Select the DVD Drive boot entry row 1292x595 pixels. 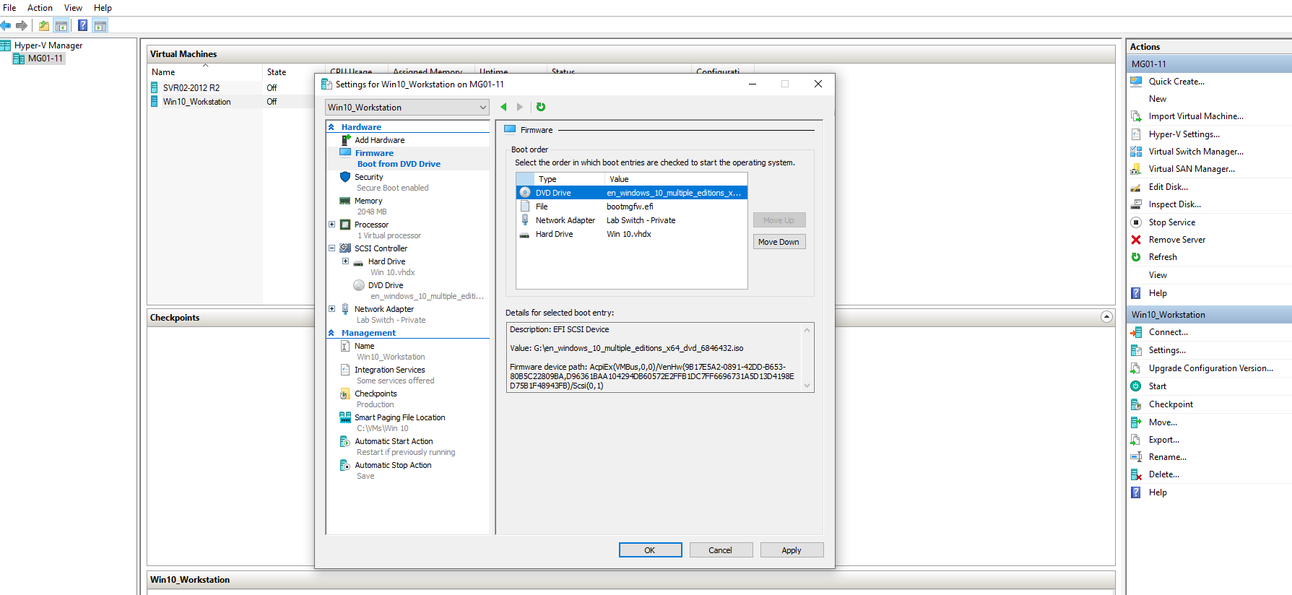[632, 193]
